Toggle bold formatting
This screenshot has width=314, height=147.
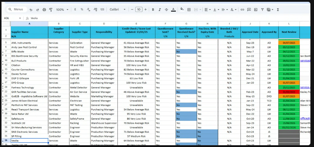[x=153, y=10]
